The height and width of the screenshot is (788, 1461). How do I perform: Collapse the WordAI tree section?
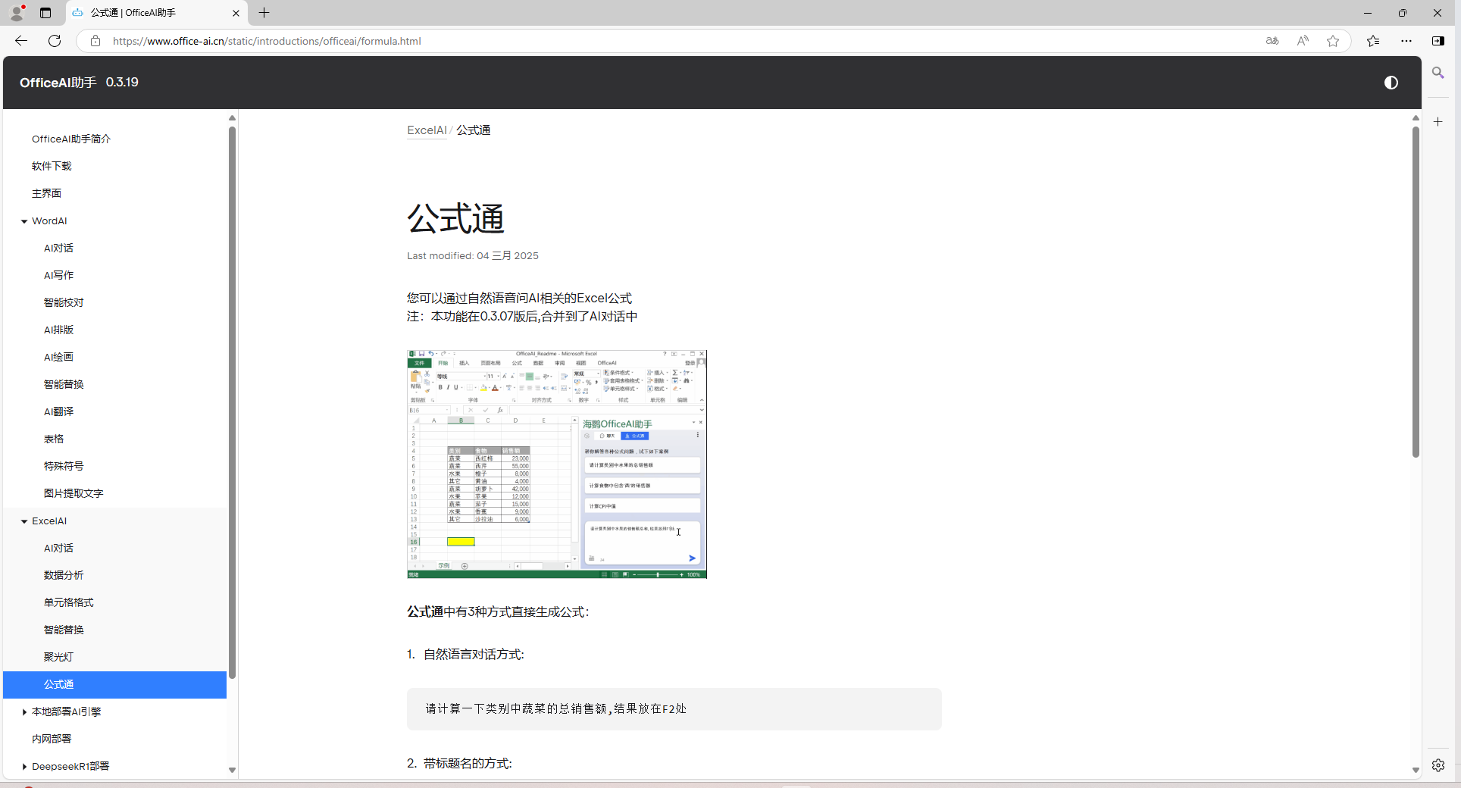pyautogui.click(x=24, y=221)
